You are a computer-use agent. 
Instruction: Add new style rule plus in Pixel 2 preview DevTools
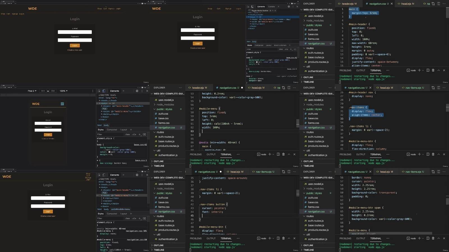140,135
